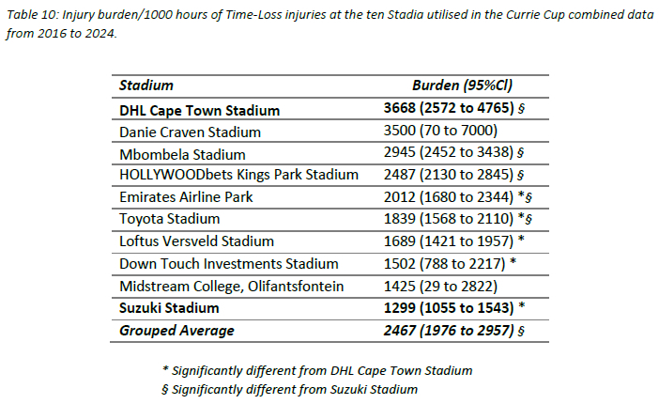
Task: Select the Danie Craven Stadium cell
Action: (190, 132)
